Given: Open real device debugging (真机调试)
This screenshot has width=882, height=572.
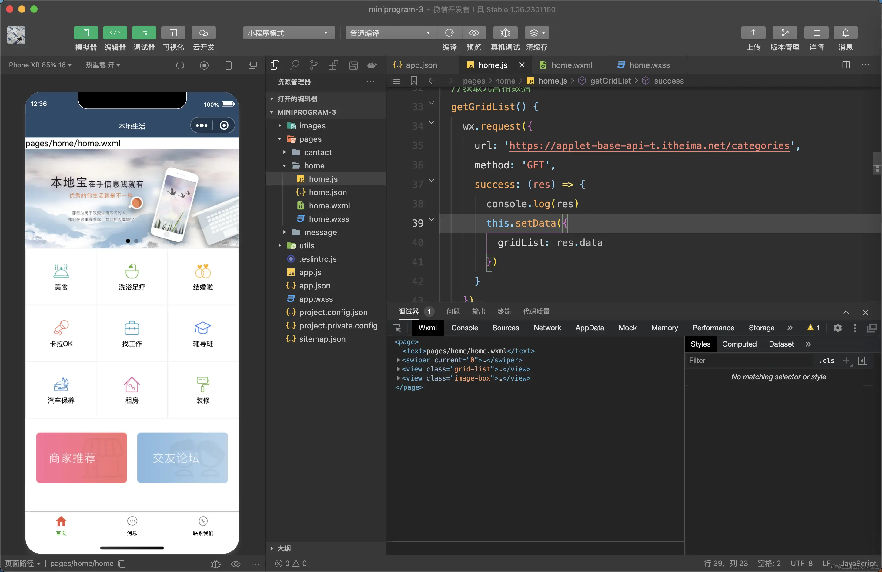Looking at the screenshot, I should (505, 33).
